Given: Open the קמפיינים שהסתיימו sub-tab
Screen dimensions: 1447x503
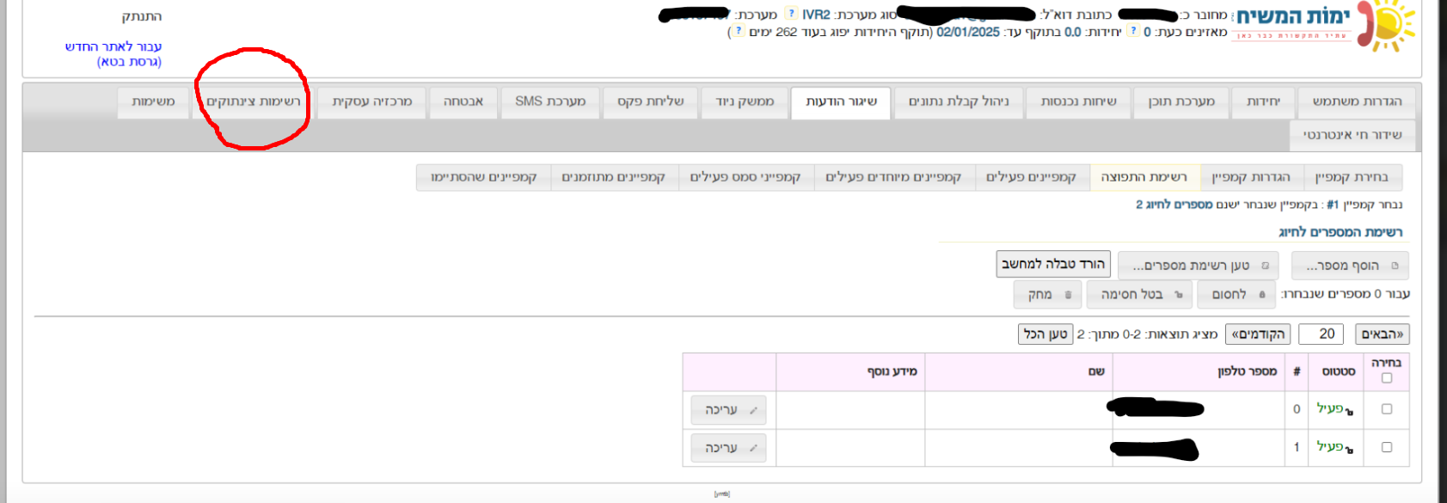Looking at the screenshot, I should click(483, 177).
